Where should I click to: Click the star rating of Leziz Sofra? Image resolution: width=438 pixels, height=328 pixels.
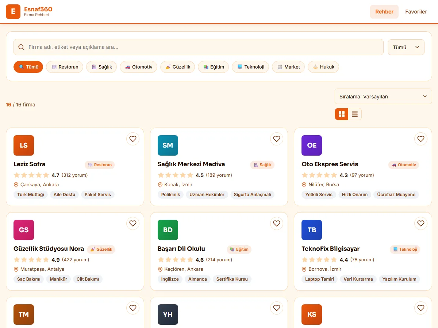pos(31,175)
